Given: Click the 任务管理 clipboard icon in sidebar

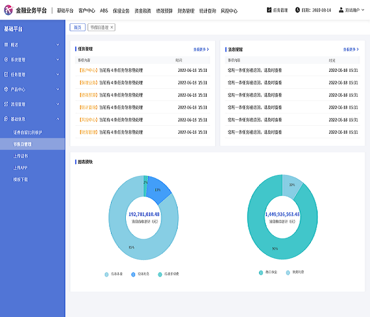Looking at the screenshot, I should 6,74.
